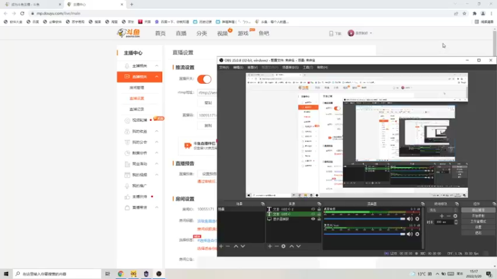Mute the Mic/Aux (麦克风/Aux) speaker

tap(410, 234)
